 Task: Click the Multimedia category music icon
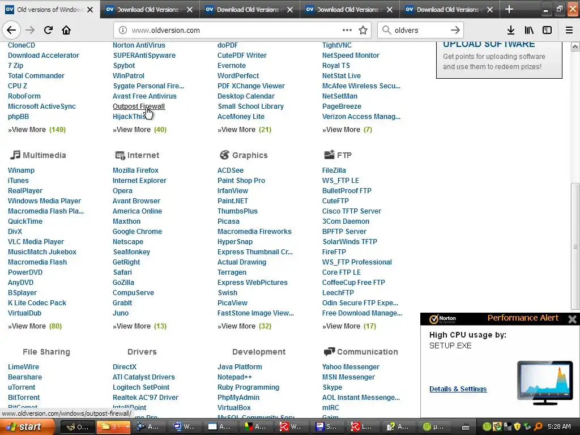[x=15, y=155]
